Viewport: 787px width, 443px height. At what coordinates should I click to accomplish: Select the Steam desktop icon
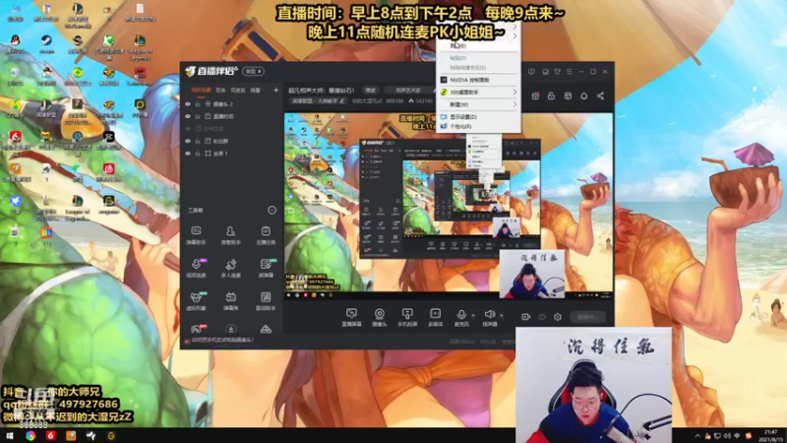point(46,43)
